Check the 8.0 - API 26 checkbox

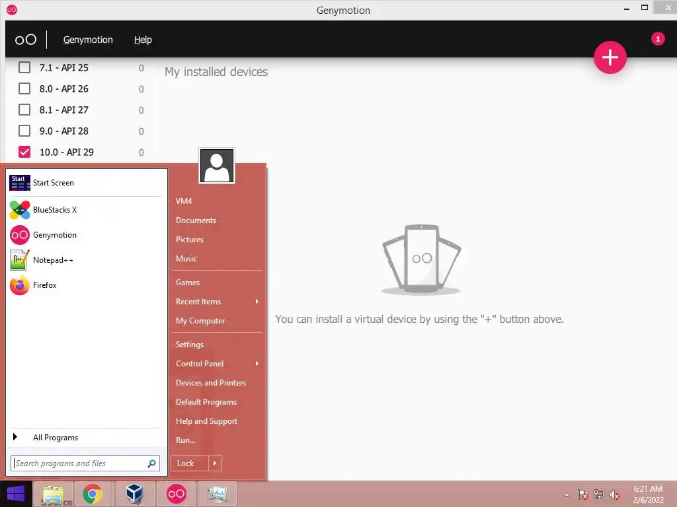(x=24, y=89)
